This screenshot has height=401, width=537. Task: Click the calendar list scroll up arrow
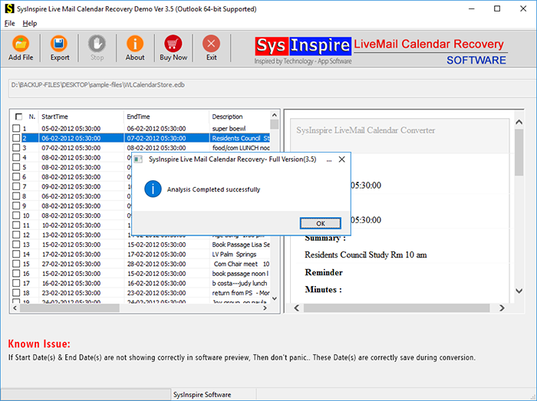click(275, 115)
